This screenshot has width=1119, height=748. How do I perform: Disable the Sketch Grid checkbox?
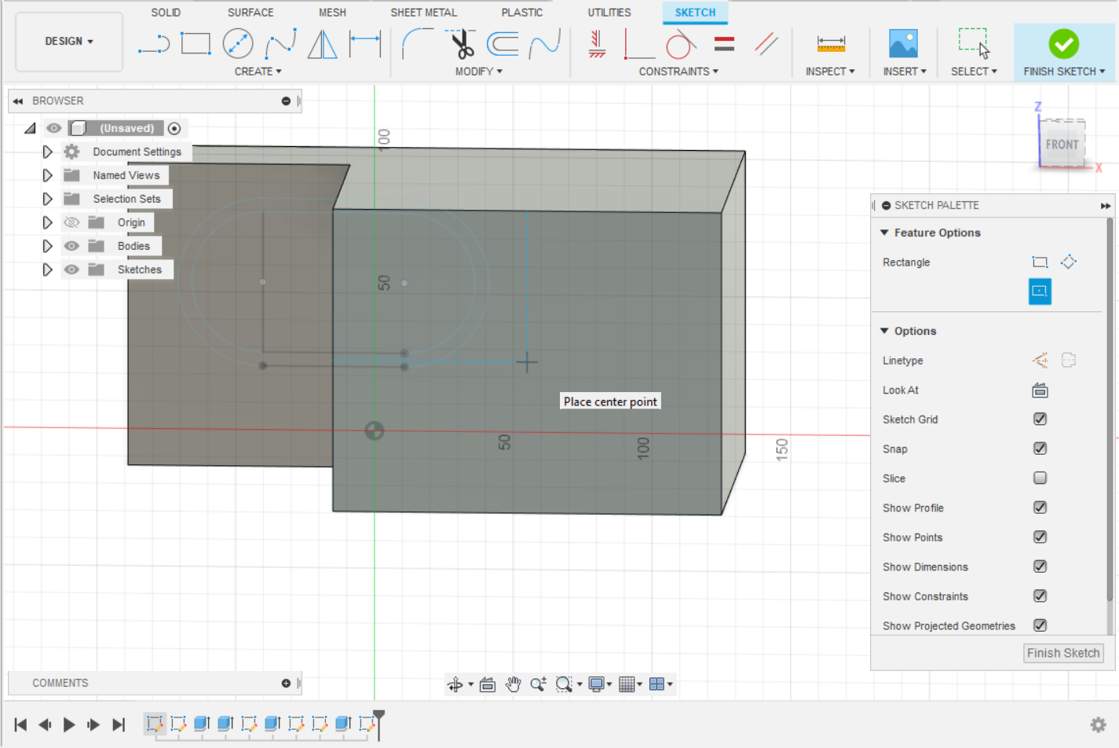click(1040, 420)
